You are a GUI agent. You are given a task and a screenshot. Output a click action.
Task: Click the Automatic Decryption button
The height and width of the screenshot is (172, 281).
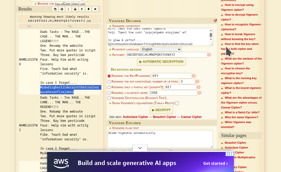(x=161, y=62)
